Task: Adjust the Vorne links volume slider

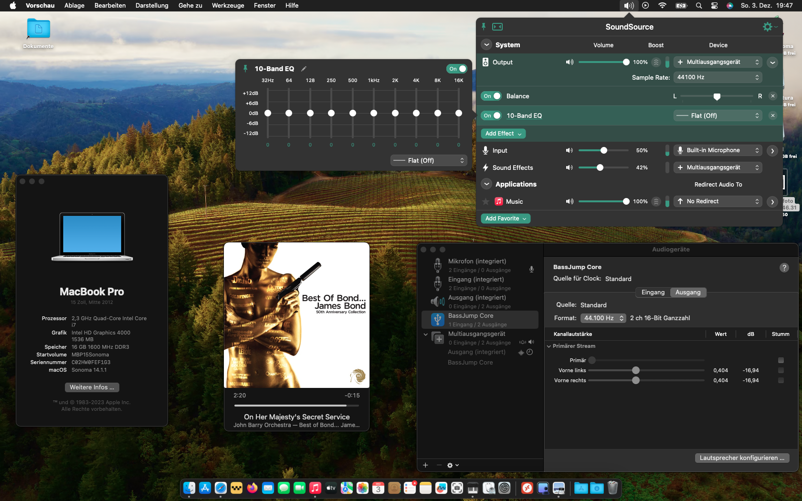Action: 646,370
